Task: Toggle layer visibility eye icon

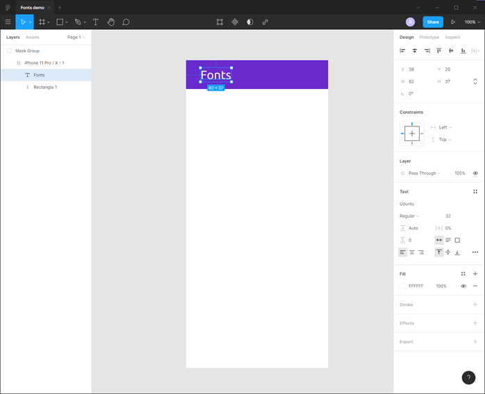Action: click(475, 173)
